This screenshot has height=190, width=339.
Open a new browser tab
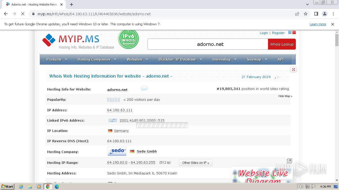pos(72,4)
